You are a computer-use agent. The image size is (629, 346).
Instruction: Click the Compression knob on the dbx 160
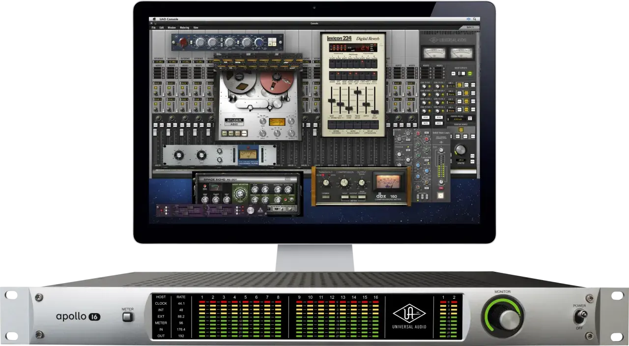click(343, 182)
